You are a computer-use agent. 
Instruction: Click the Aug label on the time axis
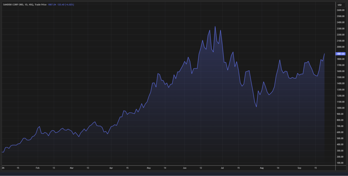tap(262, 168)
